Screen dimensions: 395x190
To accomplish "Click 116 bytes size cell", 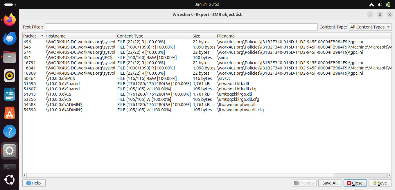I will click(x=202, y=78).
